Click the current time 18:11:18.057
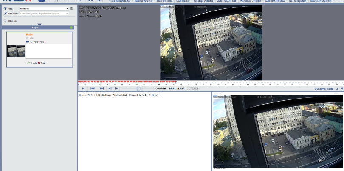 click(x=176, y=88)
